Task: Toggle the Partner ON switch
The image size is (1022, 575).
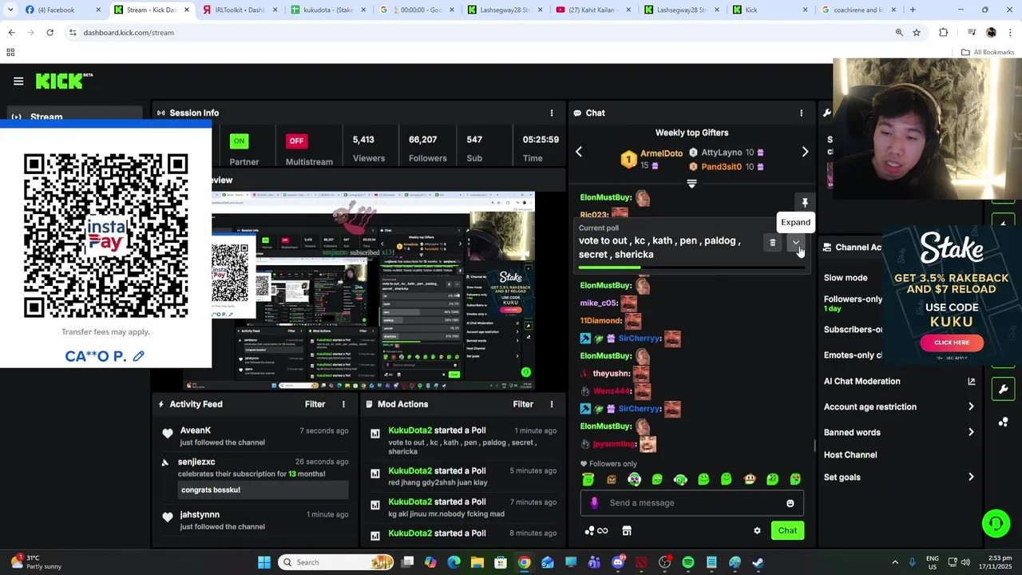Action: click(x=239, y=141)
